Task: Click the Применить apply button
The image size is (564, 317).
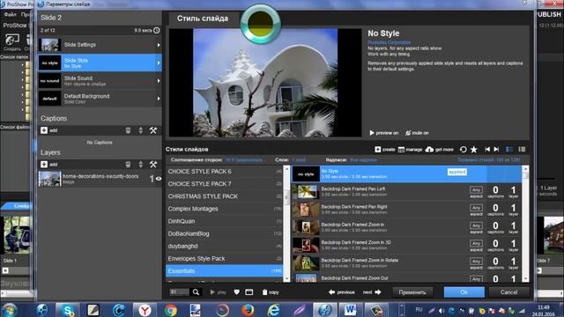Action: click(412, 292)
